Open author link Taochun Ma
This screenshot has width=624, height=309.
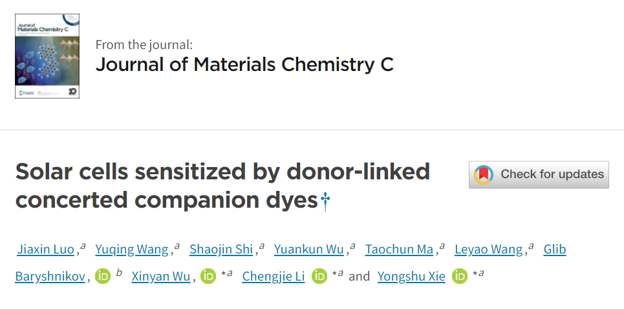(399, 250)
